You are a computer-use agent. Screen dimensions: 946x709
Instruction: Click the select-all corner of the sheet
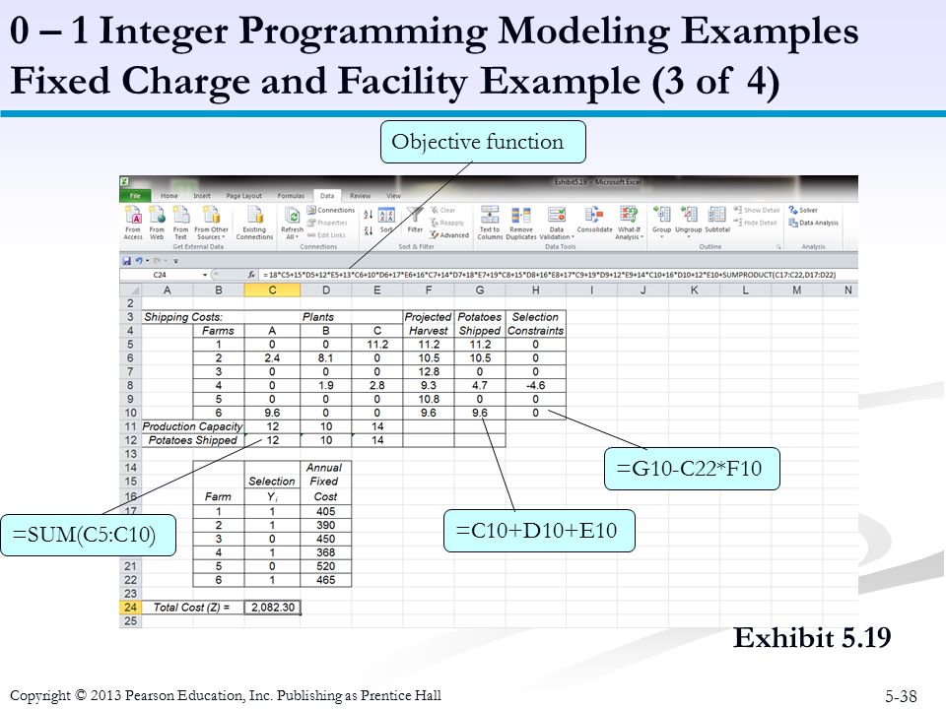click(130, 290)
